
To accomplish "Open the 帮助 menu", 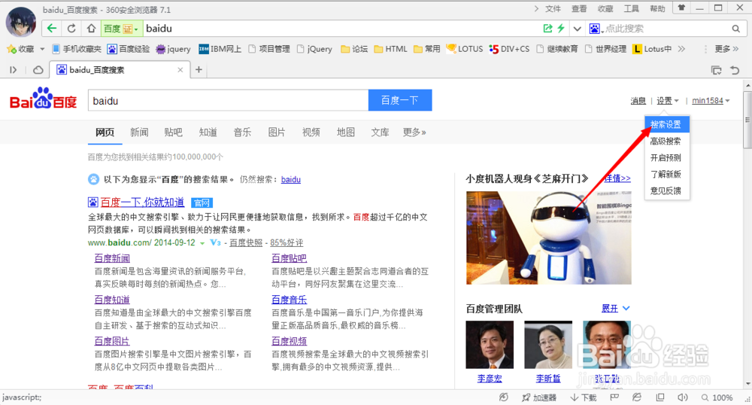I will pyautogui.click(x=657, y=8).
